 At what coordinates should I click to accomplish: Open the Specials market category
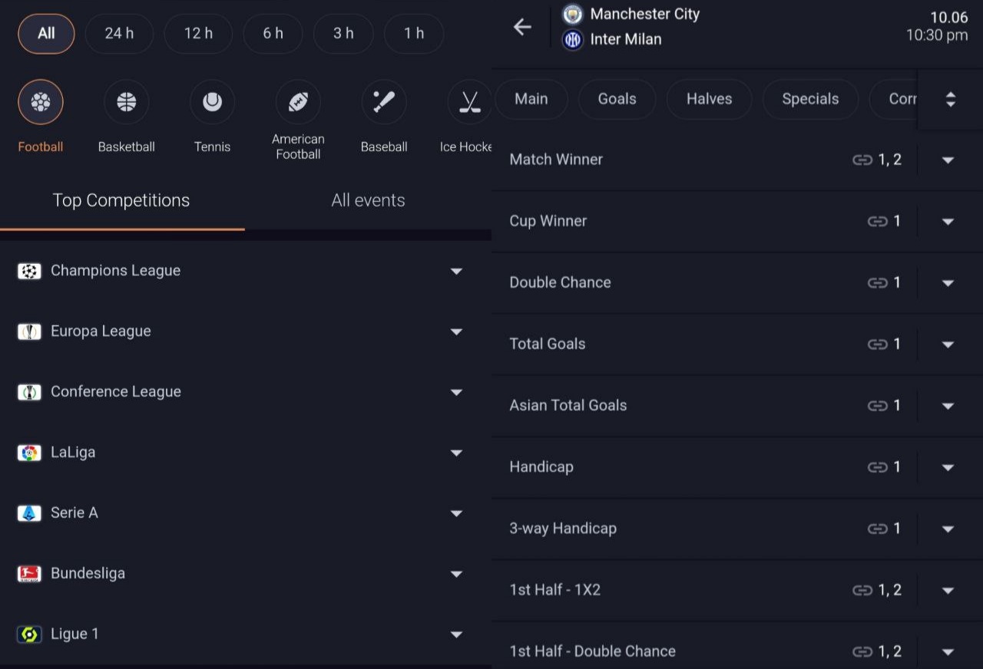pyautogui.click(x=810, y=99)
